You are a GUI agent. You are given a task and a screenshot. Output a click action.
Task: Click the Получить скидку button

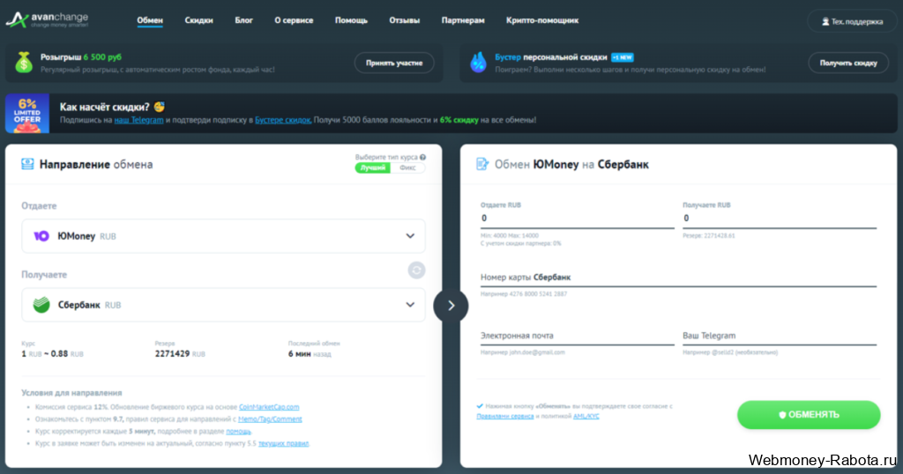click(x=848, y=63)
